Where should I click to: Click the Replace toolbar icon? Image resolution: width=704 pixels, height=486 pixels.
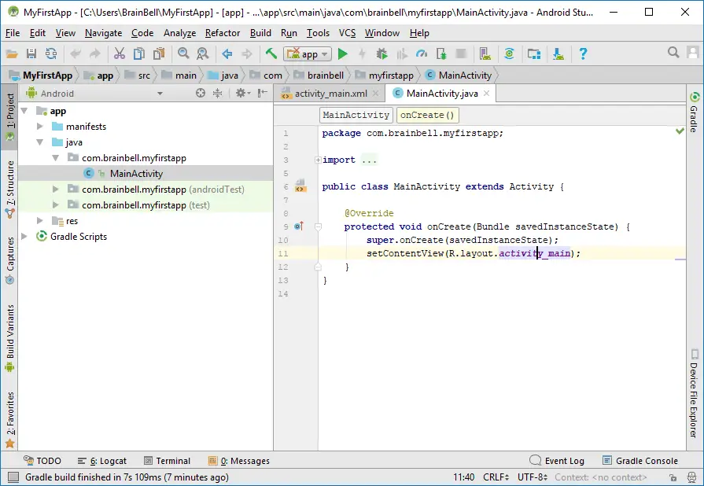coord(203,54)
